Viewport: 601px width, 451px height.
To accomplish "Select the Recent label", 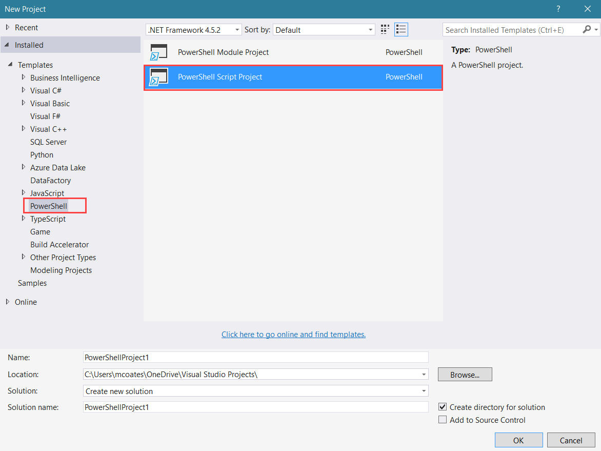I will (27, 28).
